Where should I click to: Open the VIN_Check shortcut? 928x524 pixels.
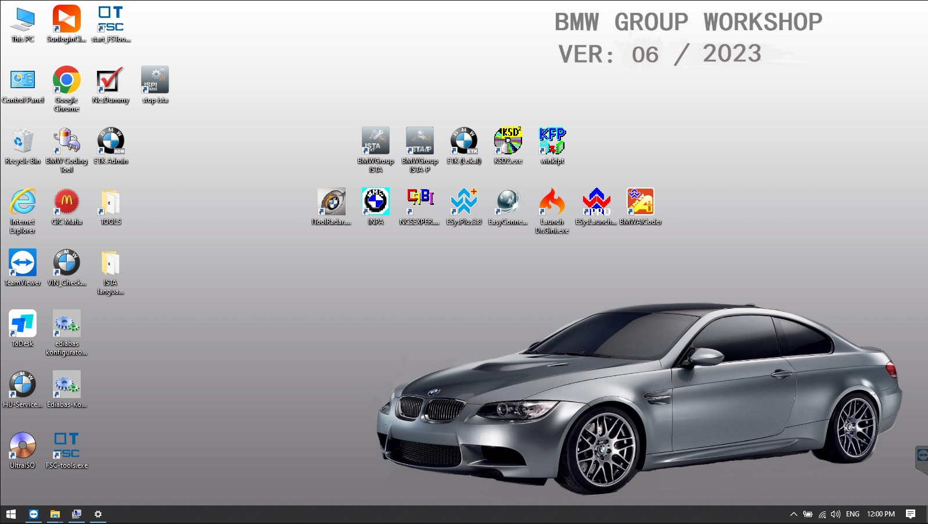coord(67,268)
